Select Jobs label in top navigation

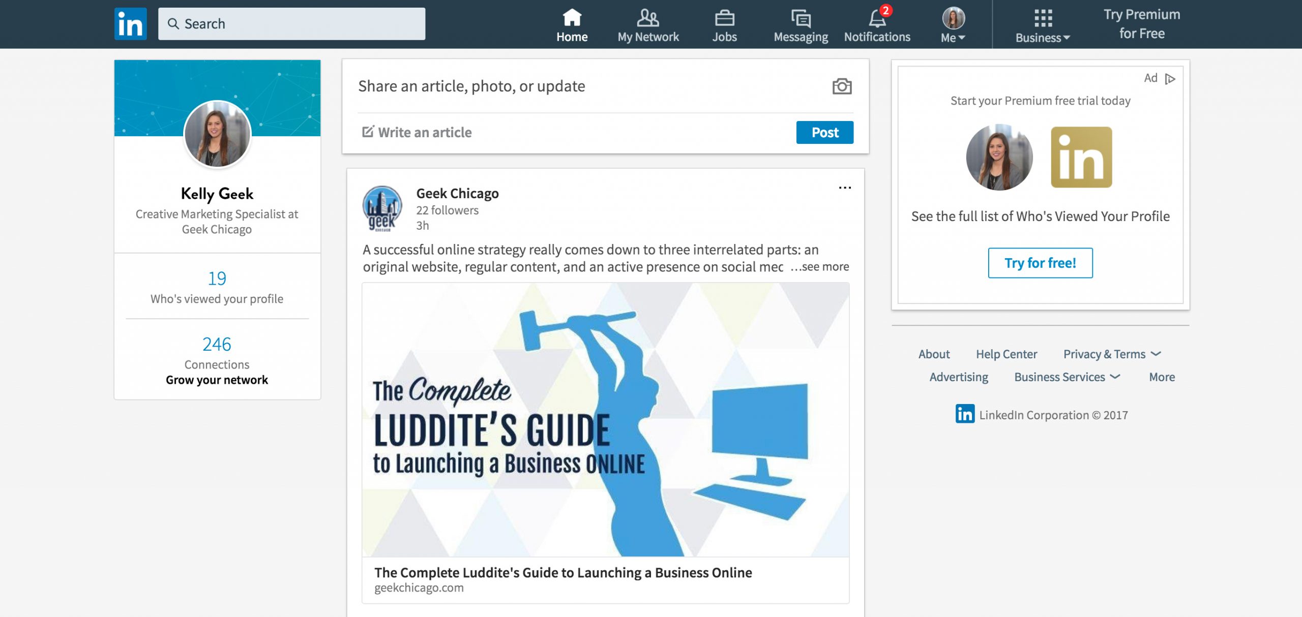724,37
